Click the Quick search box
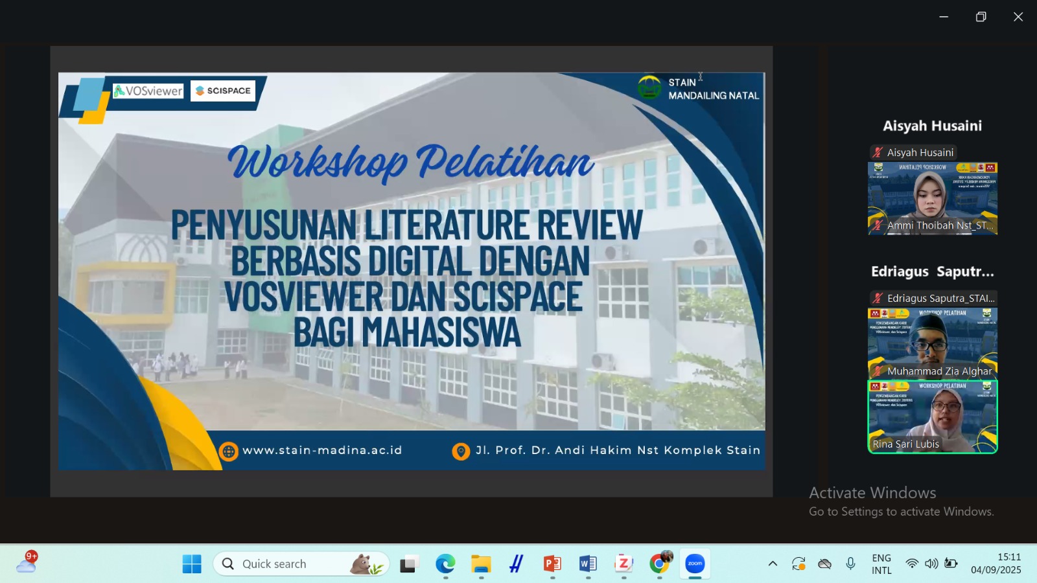 click(301, 564)
